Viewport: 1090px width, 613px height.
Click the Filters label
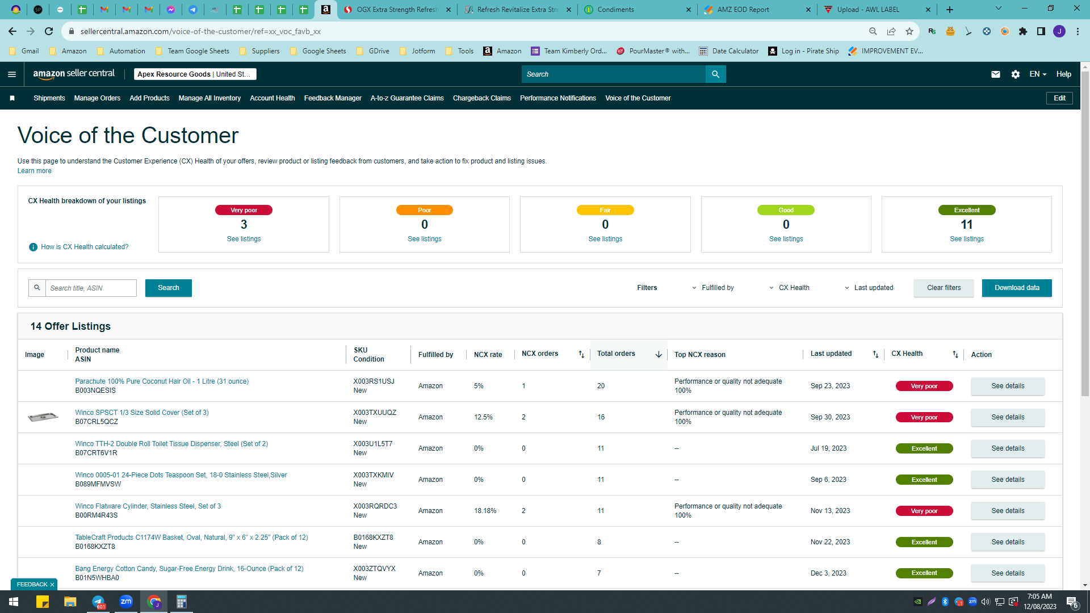click(647, 288)
